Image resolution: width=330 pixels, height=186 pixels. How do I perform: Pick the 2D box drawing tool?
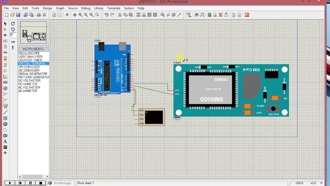[x=5, y=118]
